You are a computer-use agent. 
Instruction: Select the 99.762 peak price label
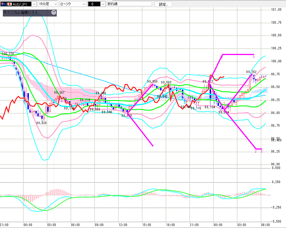tap(251, 72)
